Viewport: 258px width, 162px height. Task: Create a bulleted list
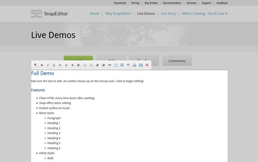[91, 65]
